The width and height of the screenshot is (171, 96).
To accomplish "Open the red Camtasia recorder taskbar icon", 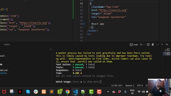I will click(99, 92).
